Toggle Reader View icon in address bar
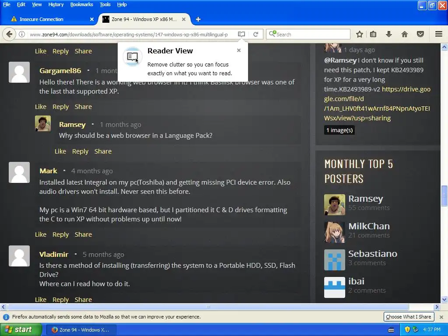 coord(241,34)
